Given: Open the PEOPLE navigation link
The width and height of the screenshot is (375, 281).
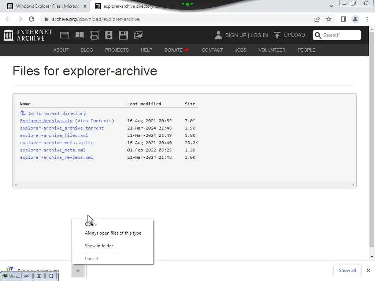Looking at the screenshot, I should (307, 50).
